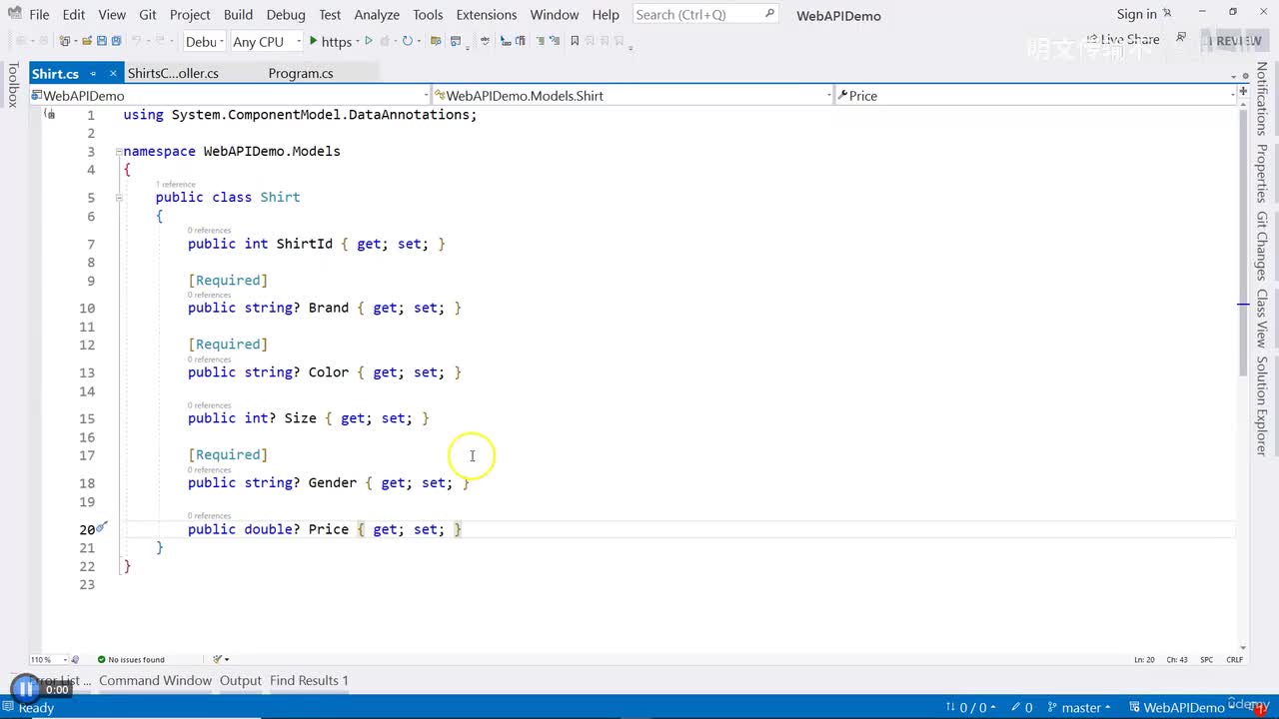The image size is (1279, 719).
Task: Focus the Search (Ctrl+Q) box
Action: click(x=705, y=14)
